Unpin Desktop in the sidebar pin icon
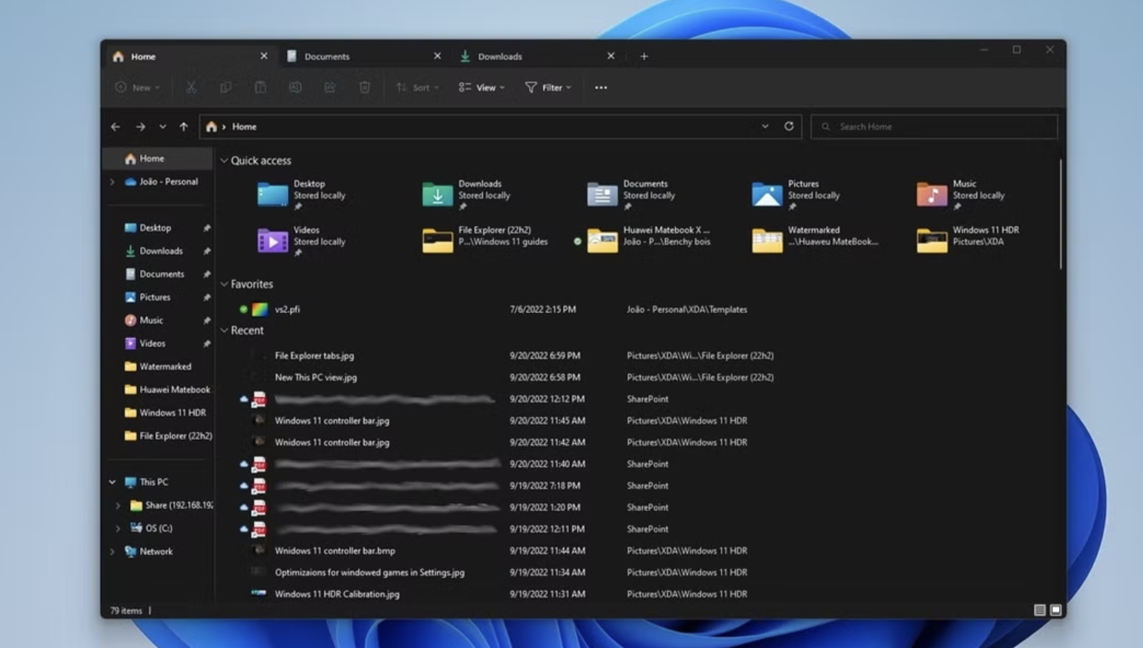 [x=207, y=228]
